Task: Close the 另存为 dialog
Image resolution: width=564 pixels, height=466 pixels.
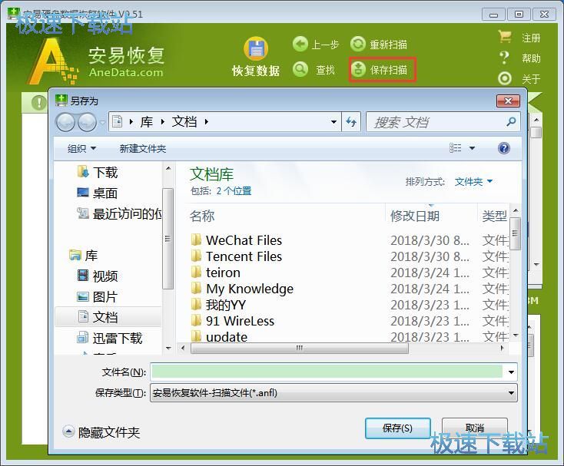Action: [508, 101]
